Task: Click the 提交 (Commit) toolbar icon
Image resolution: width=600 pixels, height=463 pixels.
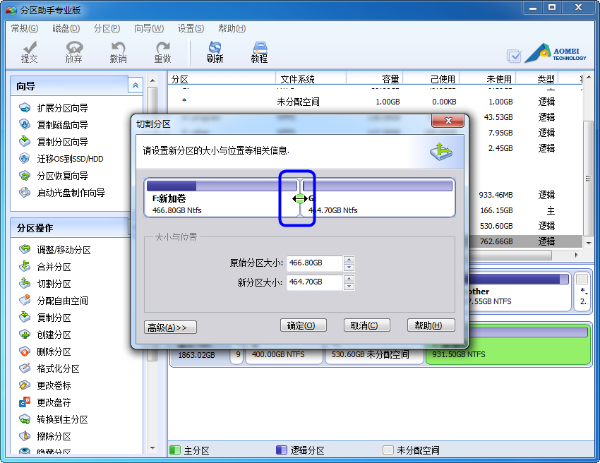Action: click(x=29, y=52)
